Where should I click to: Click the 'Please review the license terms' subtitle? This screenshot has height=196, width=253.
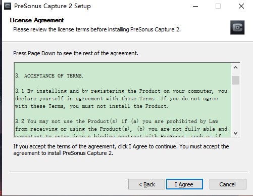(97, 29)
